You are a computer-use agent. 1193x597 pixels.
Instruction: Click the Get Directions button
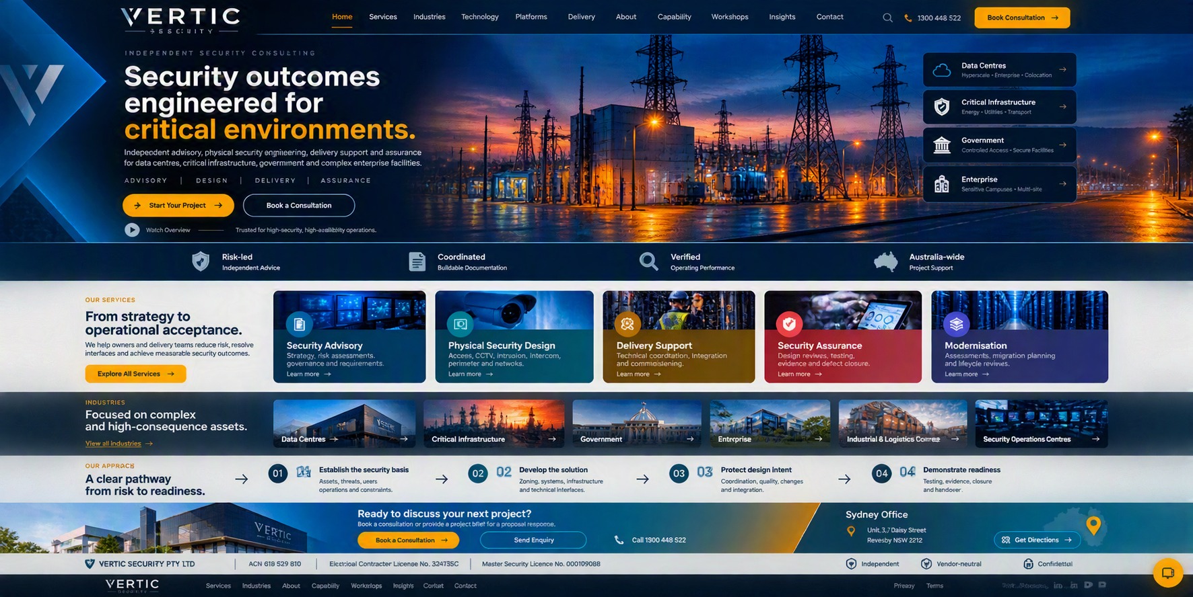(x=1037, y=540)
